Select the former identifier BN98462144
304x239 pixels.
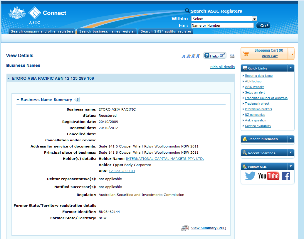coord(109,212)
